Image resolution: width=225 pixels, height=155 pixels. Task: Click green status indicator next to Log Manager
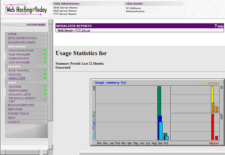click(x=45, y=62)
